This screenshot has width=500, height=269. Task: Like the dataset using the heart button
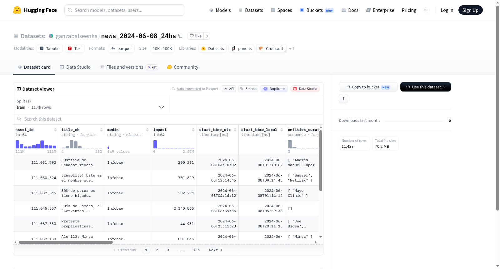[x=196, y=36]
